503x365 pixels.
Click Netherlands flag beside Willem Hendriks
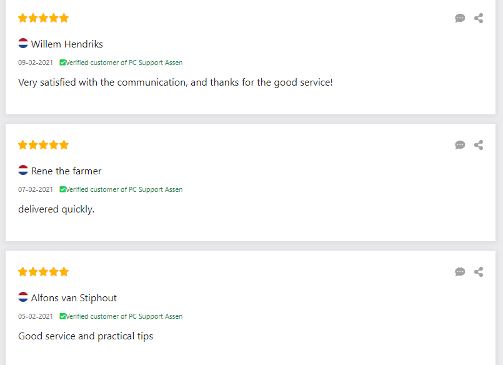click(23, 44)
